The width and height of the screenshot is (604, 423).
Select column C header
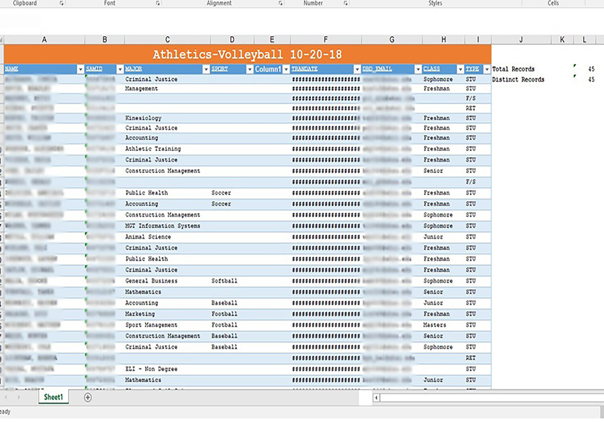pyautogui.click(x=168, y=39)
